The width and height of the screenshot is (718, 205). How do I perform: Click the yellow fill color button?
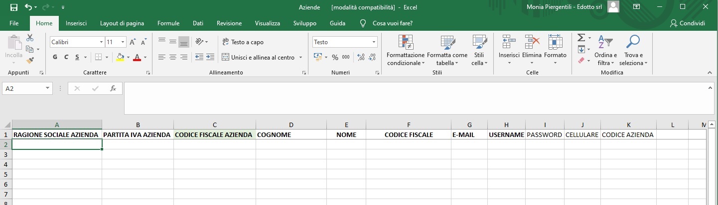(x=120, y=57)
